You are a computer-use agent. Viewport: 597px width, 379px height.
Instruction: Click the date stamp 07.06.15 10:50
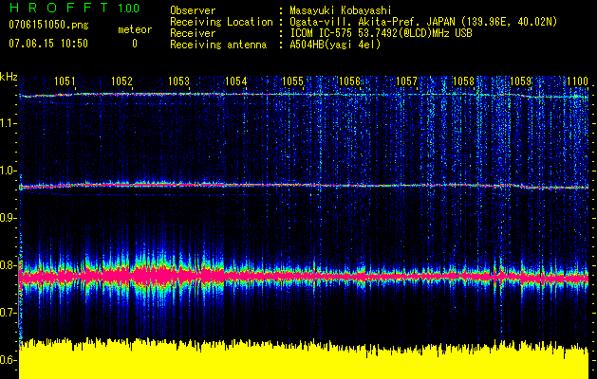tap(48, 44)
